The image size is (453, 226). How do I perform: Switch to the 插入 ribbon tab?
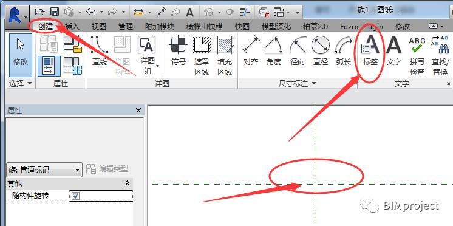pyautogui.click(x=72, y=27)
